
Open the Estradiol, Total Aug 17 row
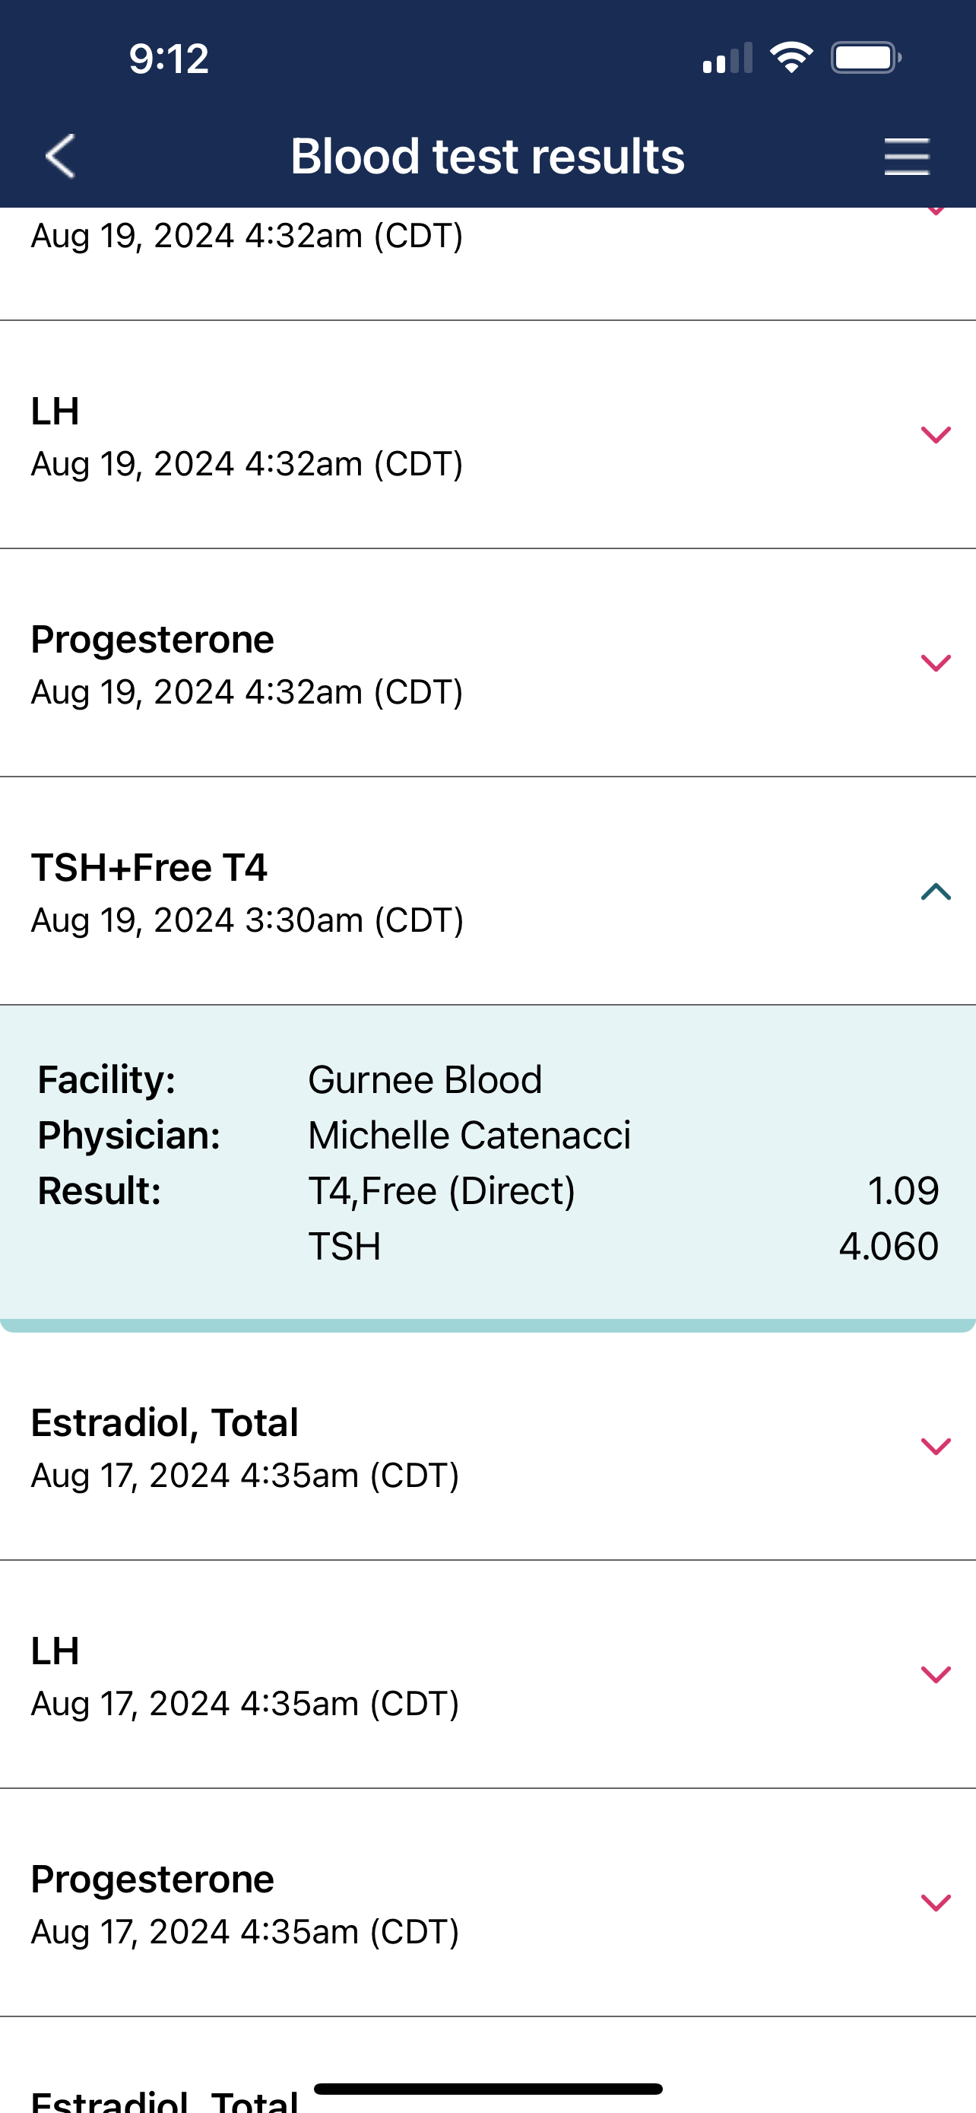tap(246, 1447)
